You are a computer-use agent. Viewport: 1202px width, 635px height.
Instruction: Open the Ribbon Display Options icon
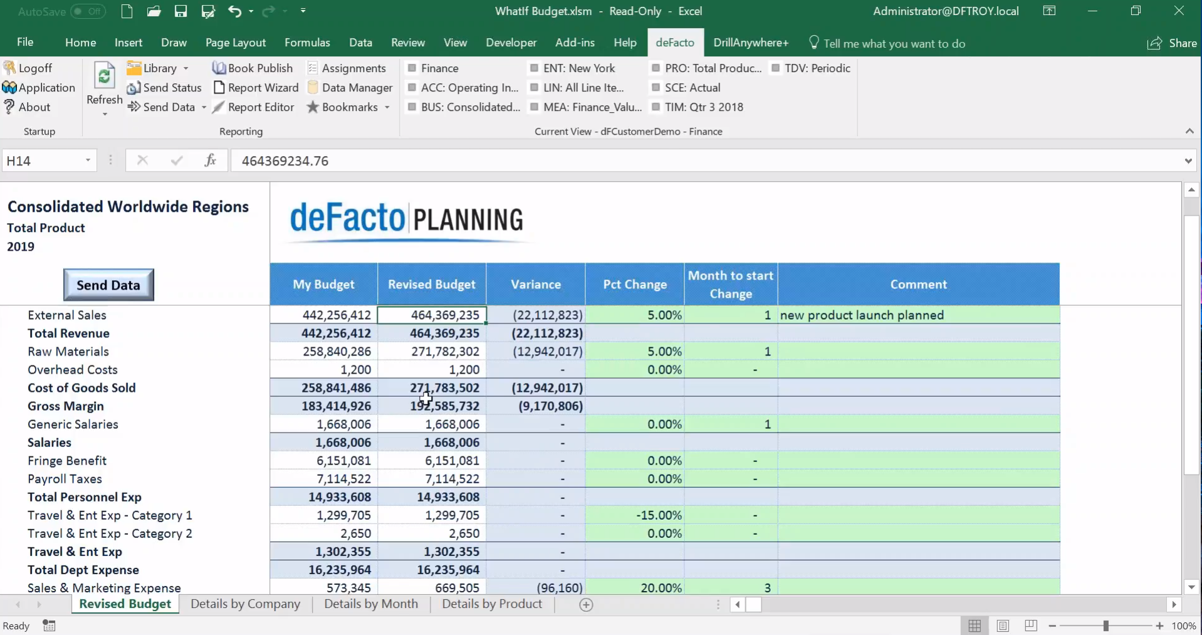[1049, 11]
